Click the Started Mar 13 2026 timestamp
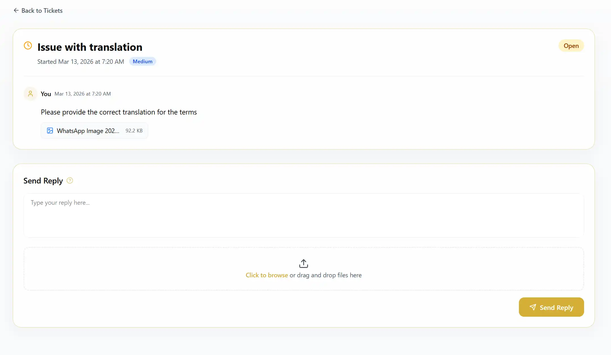611x355 pixels. click(x=80, y=62)
